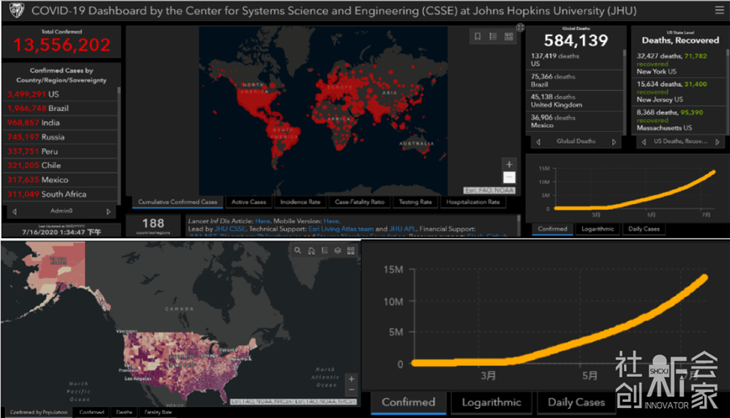Zoom in on the world map

tap(509, 164)
